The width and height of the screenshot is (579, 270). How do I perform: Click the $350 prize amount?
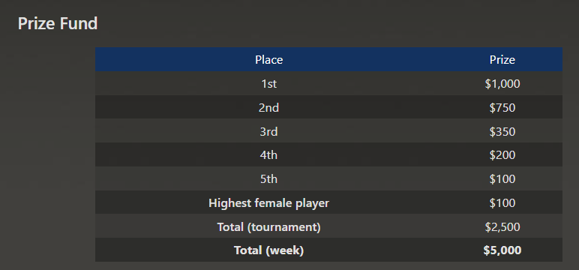point(502,131)
